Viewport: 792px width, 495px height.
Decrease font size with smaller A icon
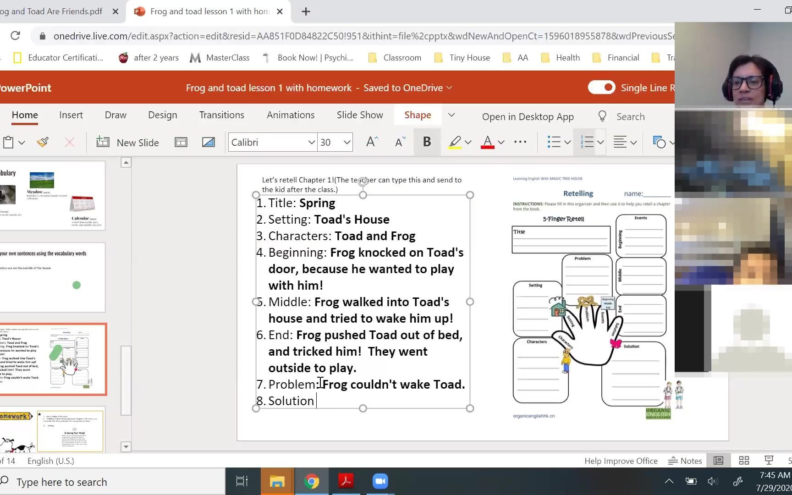click(x=400, y=142)
